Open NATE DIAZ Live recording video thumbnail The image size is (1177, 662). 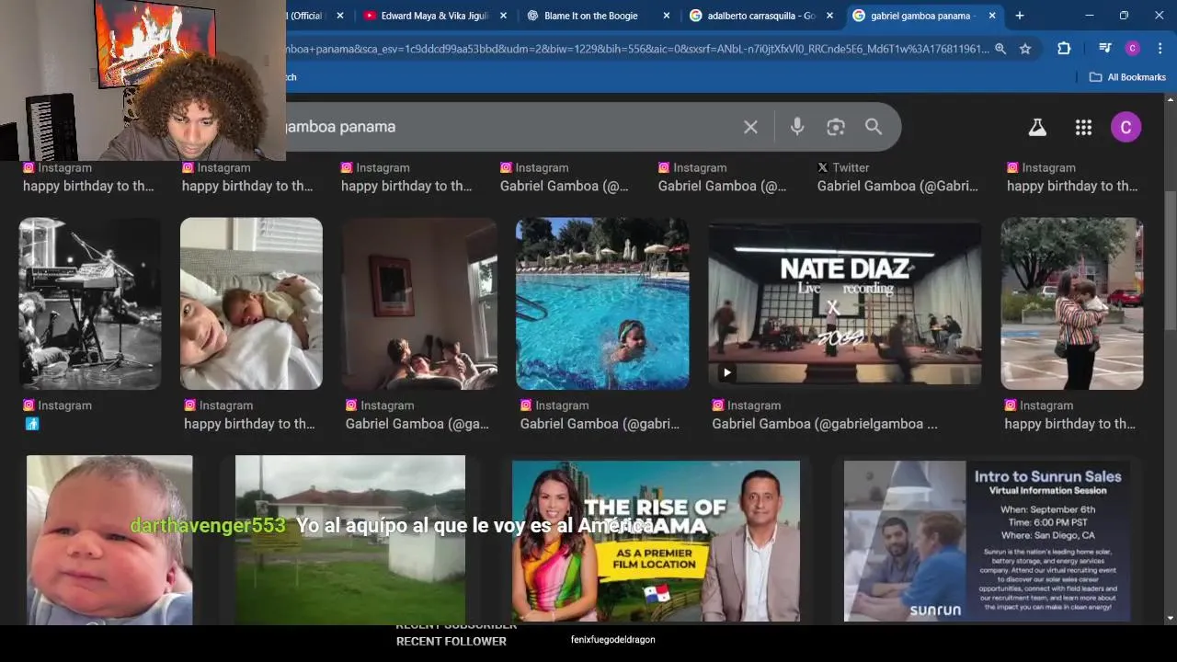[844, 303]
